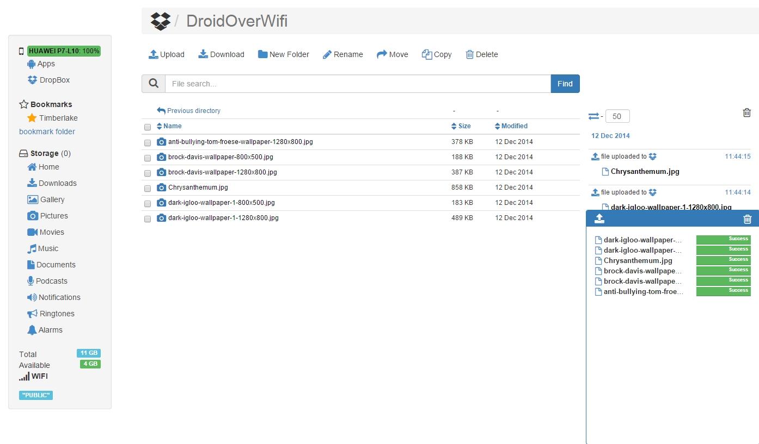Viewport: 759px width, 444px height.
Task: Click 11:44:15 timestamp in activity log
Action: point(737,157)
